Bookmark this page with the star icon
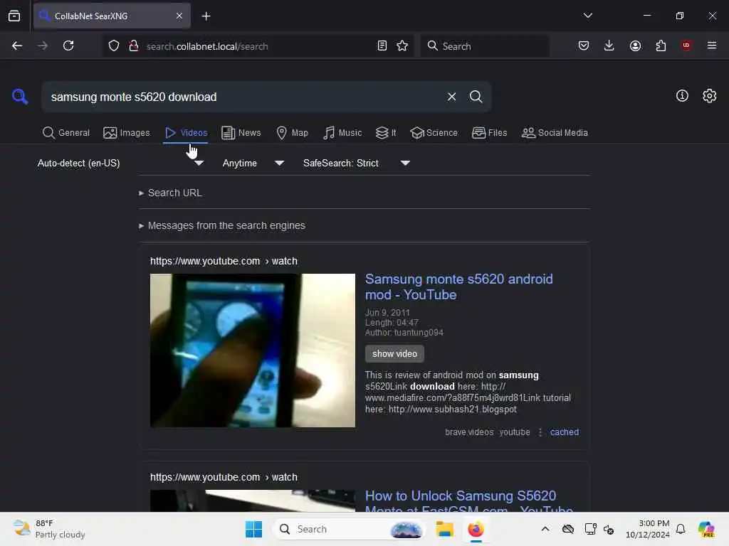Screen dimensions: 729x546 (x=402, y=45)
